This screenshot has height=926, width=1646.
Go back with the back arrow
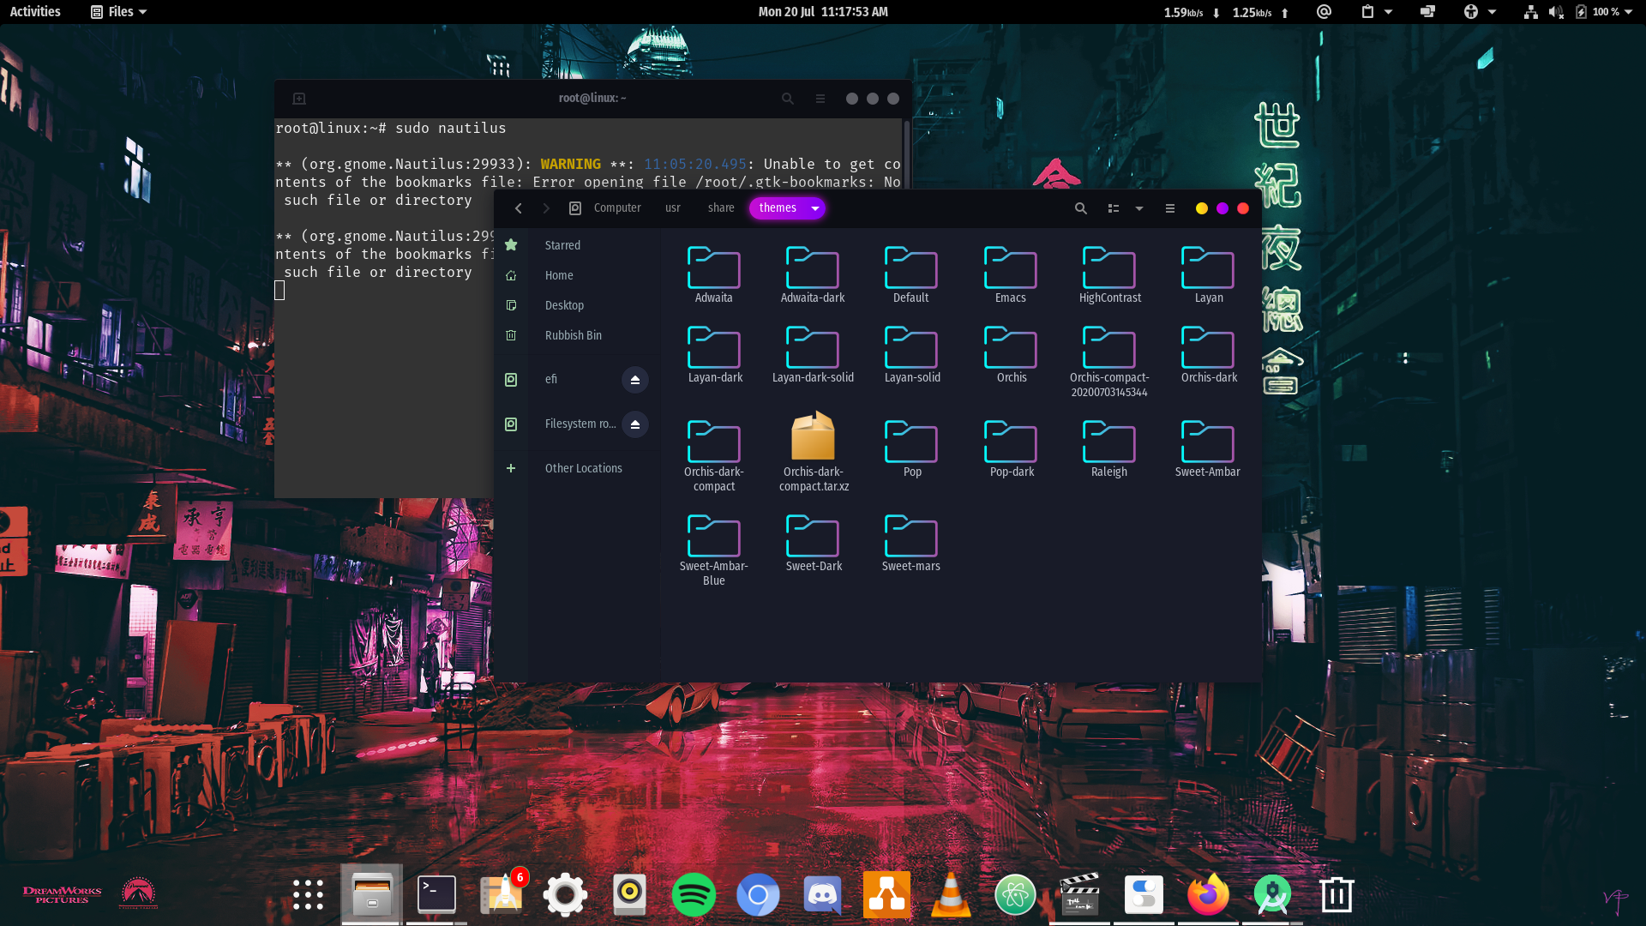coord(518,208)
